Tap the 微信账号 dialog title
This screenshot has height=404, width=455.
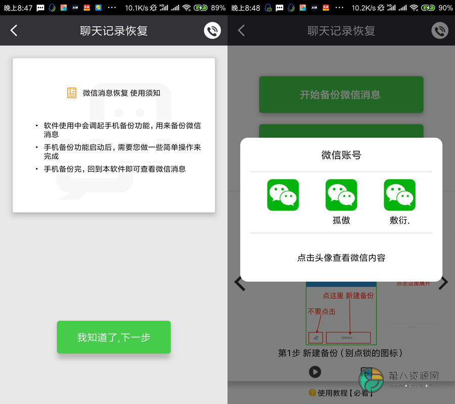click(x=341, y=155)
